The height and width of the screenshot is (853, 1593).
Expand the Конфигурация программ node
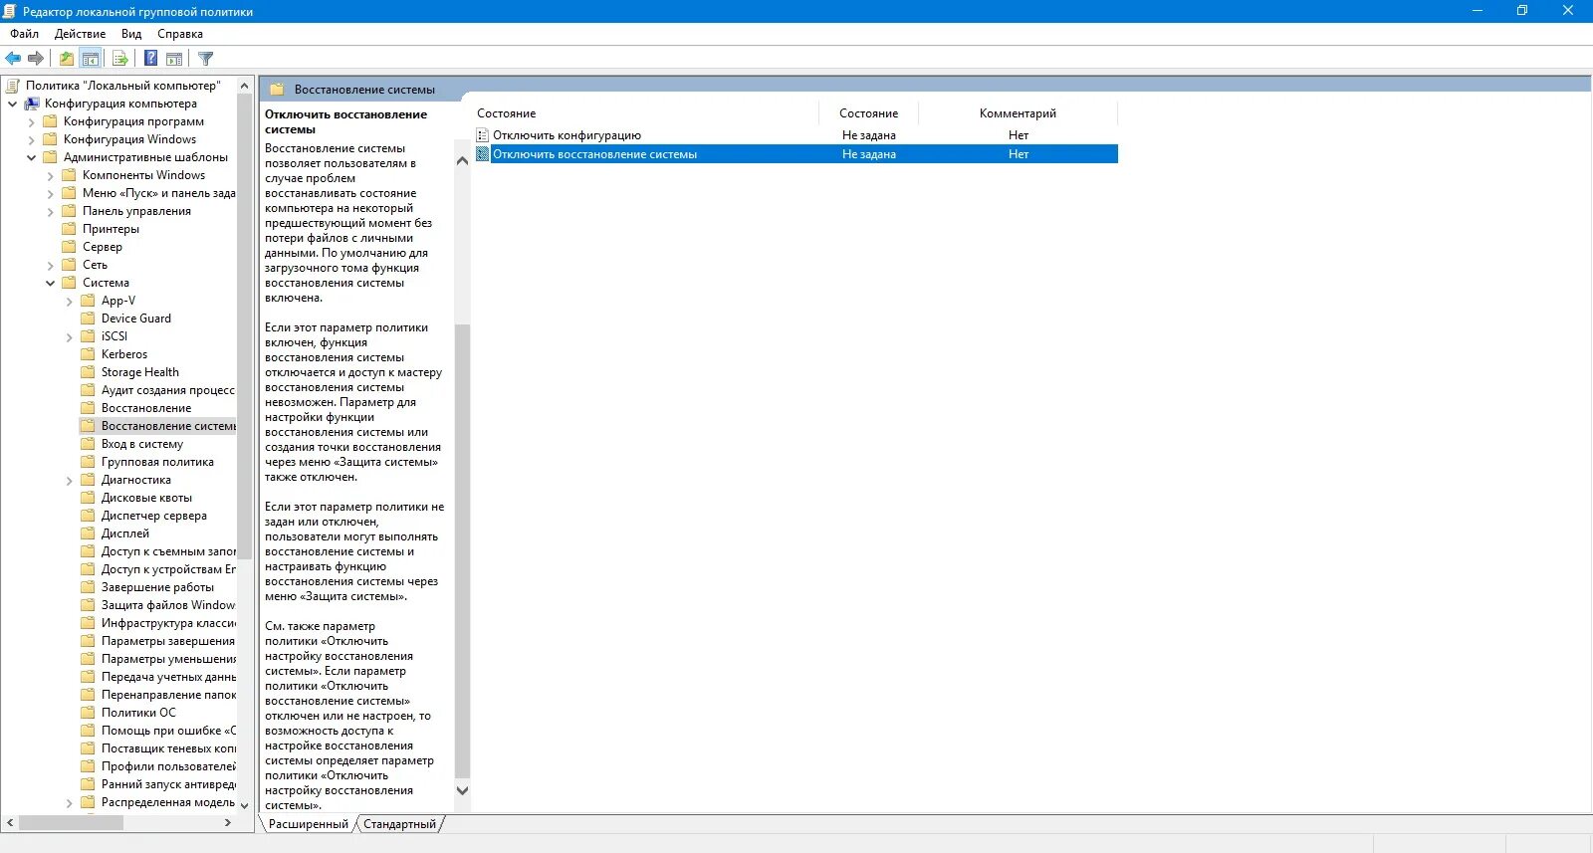pos(31,122)
